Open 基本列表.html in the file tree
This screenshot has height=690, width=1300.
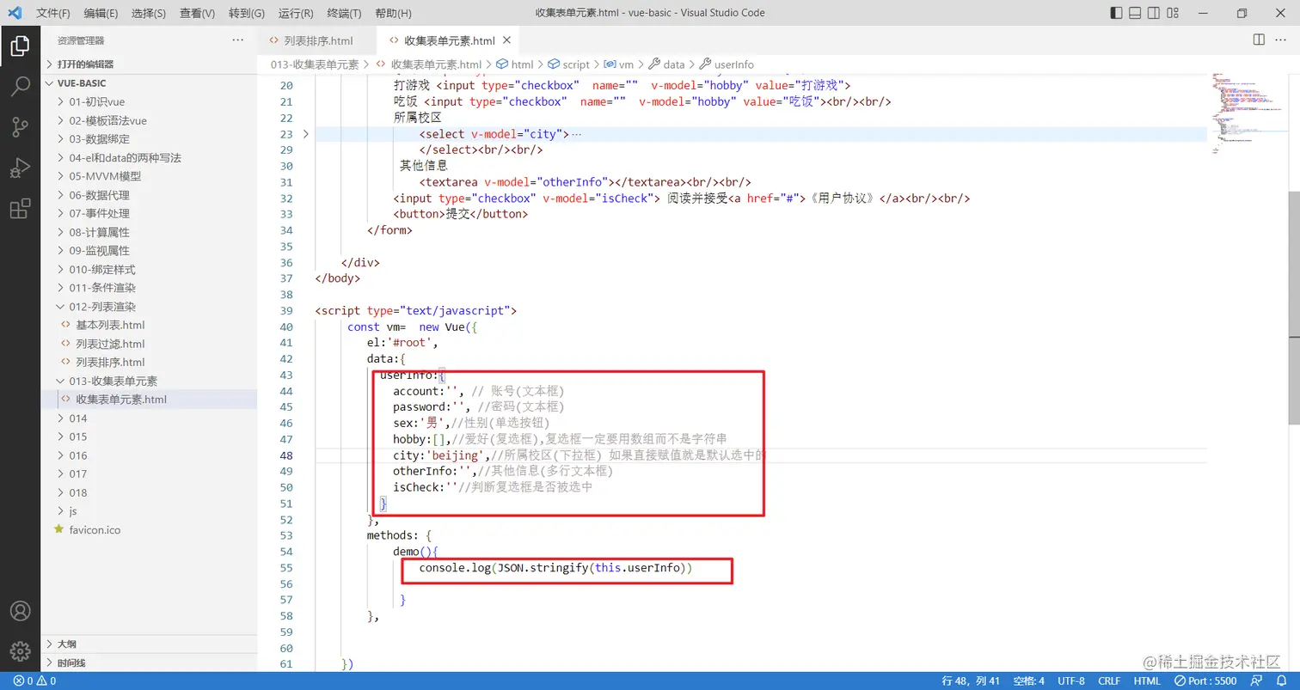tap(110, 325)
